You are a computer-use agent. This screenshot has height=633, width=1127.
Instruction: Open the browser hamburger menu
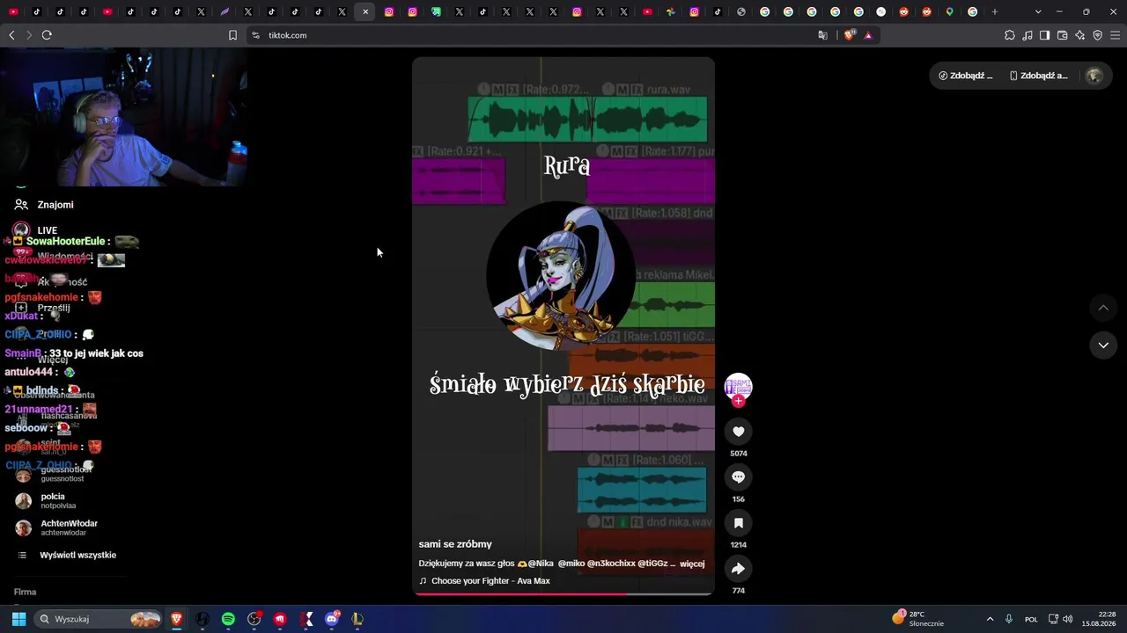tap(1116, 35)
